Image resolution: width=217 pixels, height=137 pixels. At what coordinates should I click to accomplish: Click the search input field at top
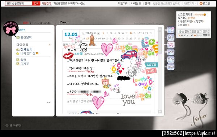point(19,4)
